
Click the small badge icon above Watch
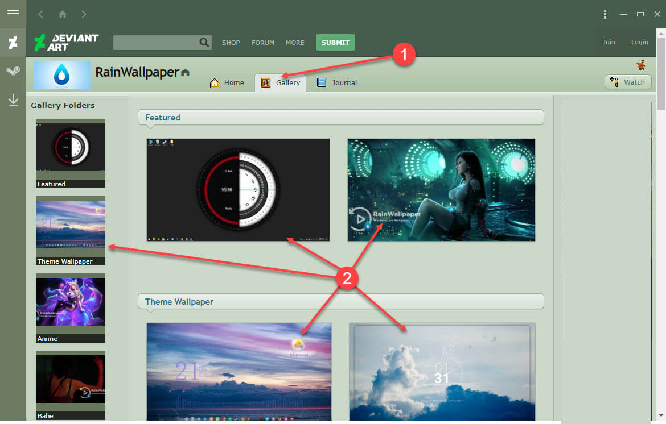click(x=640, y=65)
